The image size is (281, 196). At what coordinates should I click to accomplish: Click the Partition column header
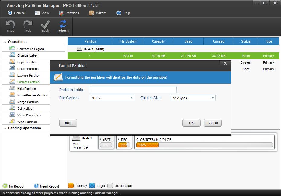click(90, 41)
